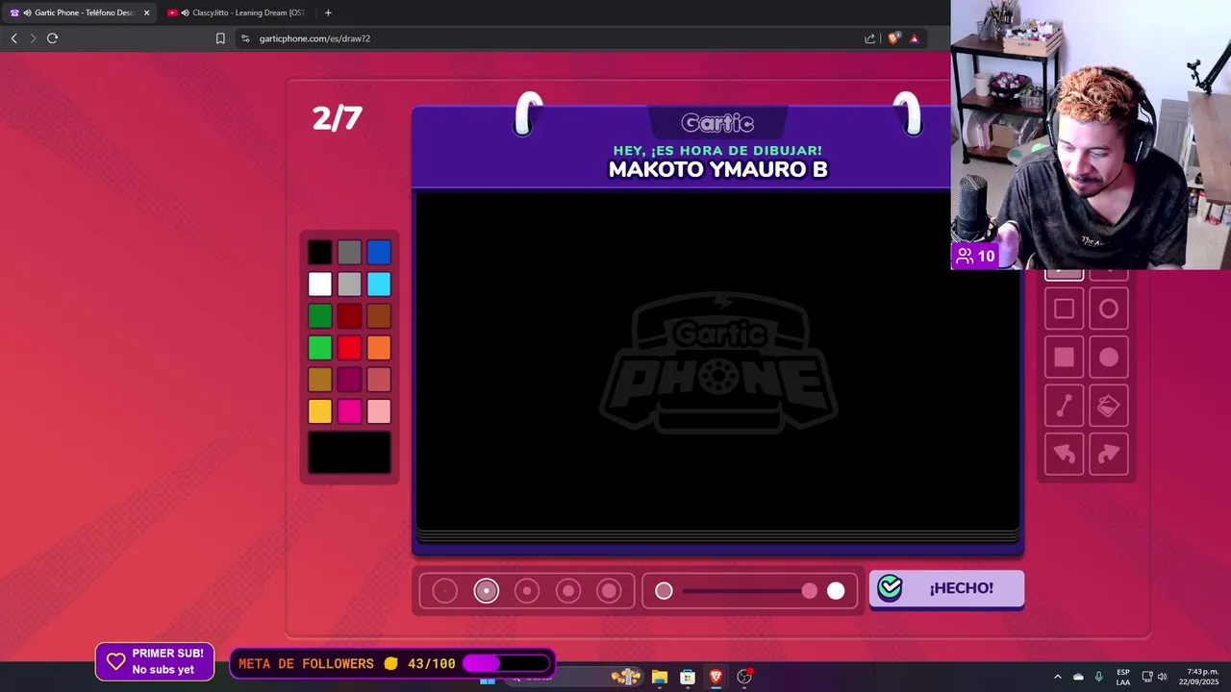Pick the salmon color swatch
Image resolution: width=1231 pixels, height=692 pixels.
379,380
